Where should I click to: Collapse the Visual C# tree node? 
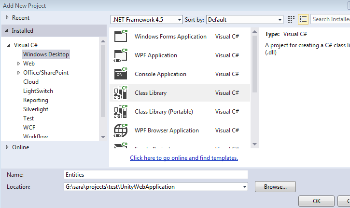pyautogui.click(x=9, y=45)
